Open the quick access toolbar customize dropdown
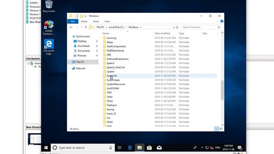This screenshot has height=154, width=274. click(85, 16)
